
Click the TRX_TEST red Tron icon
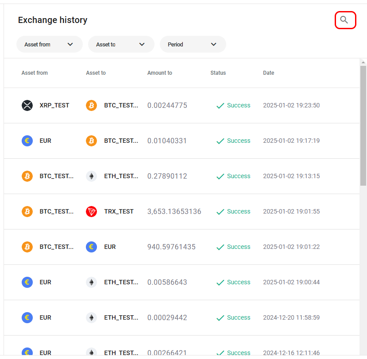(x=91, y=212)
